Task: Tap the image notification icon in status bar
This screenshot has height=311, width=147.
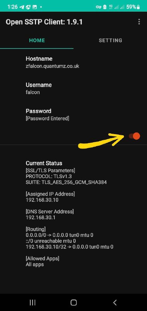Action: [35, 7]
